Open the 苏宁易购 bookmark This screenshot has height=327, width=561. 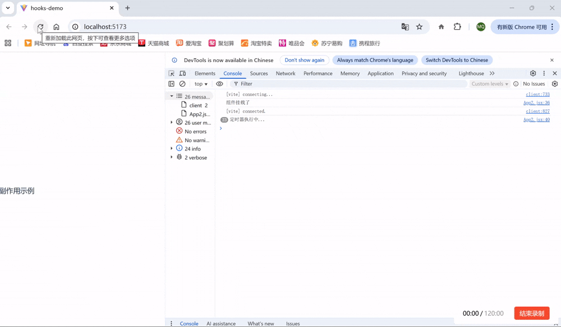point(327,43)
